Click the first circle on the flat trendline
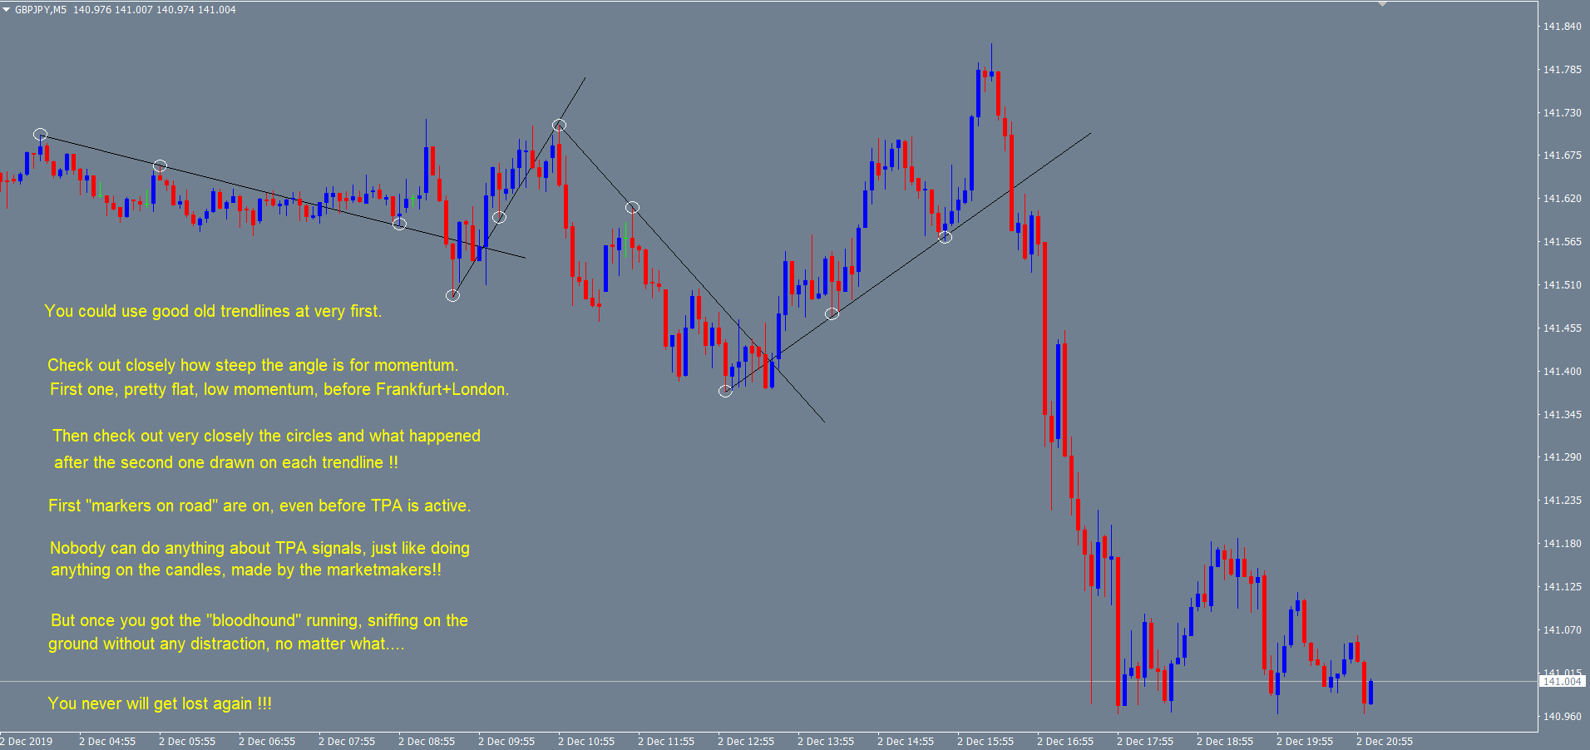 (x=40, y=135)
